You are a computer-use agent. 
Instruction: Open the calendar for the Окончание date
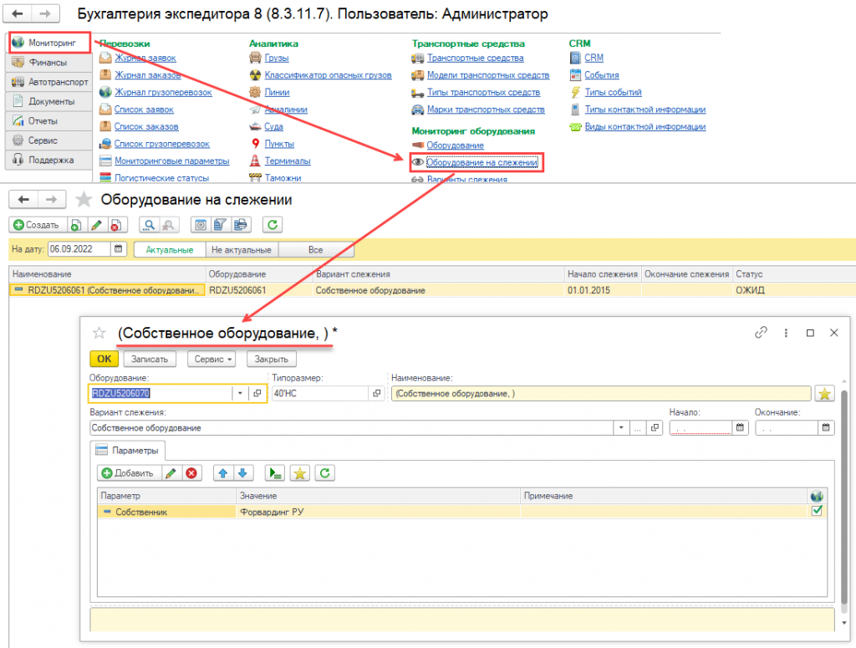pyautogui.click(x=826, y=428)
